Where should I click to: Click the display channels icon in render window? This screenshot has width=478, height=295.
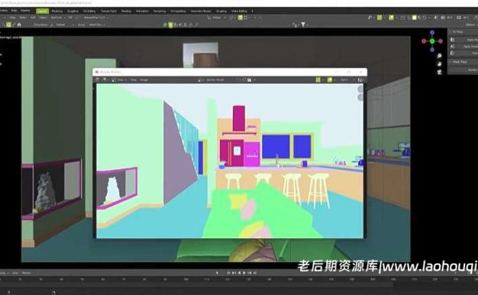360,79
